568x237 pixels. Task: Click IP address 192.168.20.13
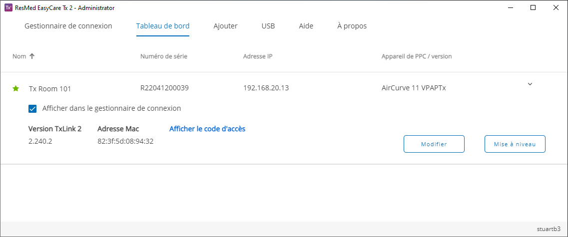[266, 88]
